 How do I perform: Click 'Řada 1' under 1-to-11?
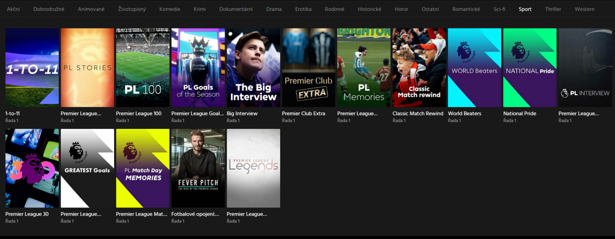(x=12, y=120)
